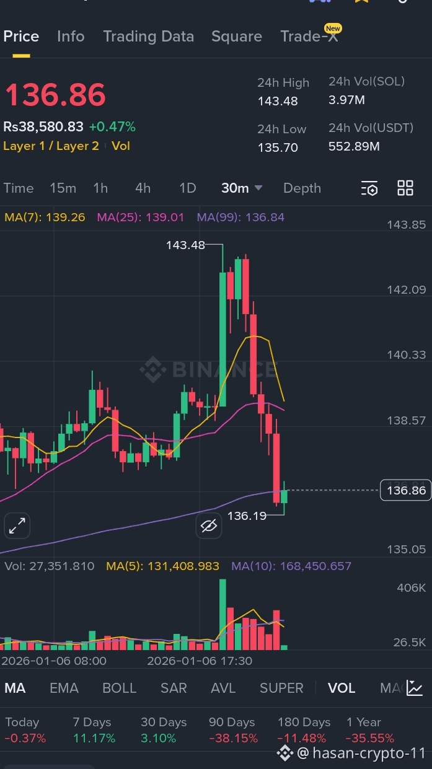Viewport: 432px width, 769px height.
Task: Click the 30 Days 3.10% performance
Action: click(164, 730)
